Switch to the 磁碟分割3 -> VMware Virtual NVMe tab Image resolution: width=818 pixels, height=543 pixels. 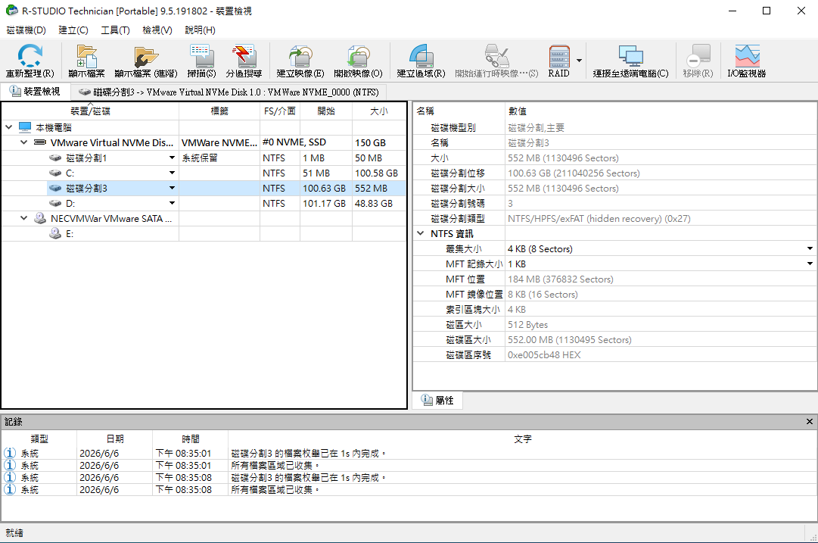point(229,92)
